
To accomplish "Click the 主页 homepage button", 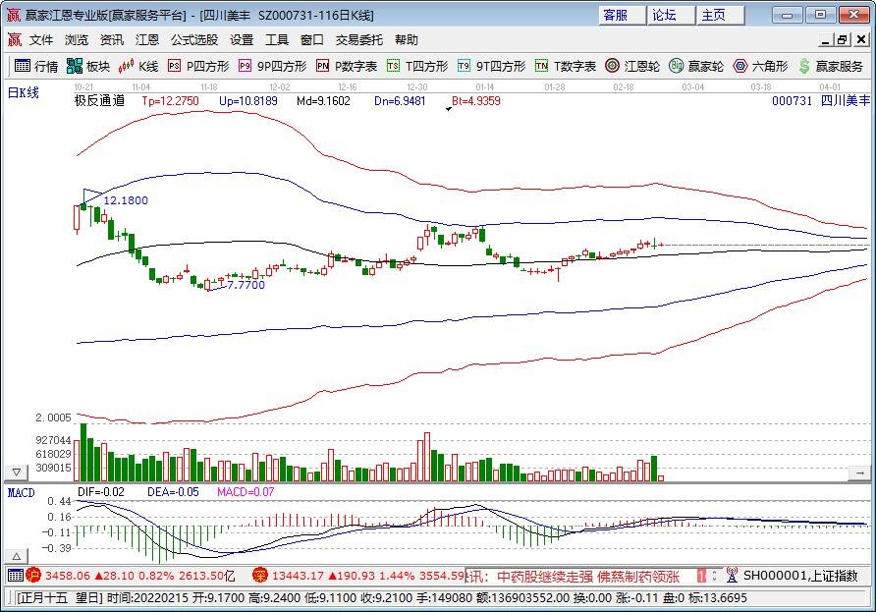I will tap(720, 15).
